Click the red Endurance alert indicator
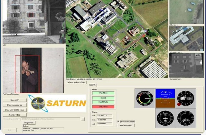Screen dimensions: 206x135 [x=103, y=107]
